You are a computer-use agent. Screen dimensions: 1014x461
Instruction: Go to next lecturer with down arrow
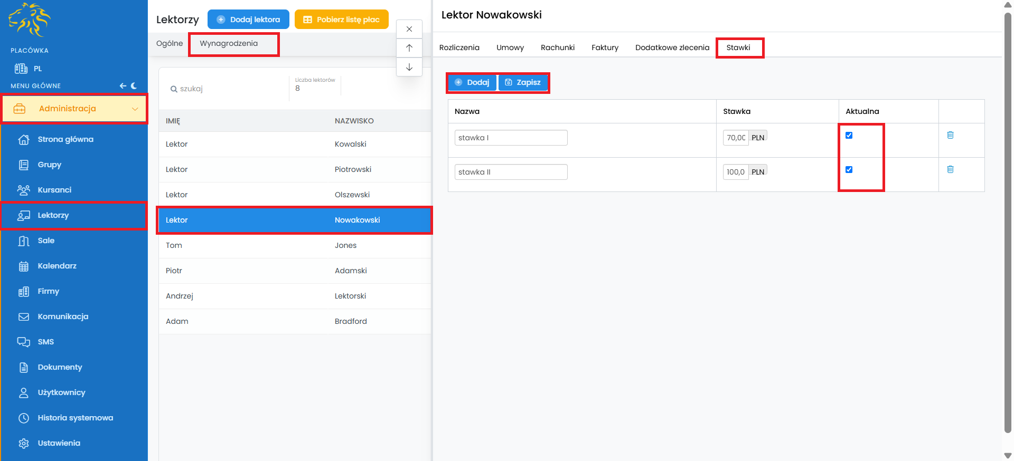pos(409,67)
